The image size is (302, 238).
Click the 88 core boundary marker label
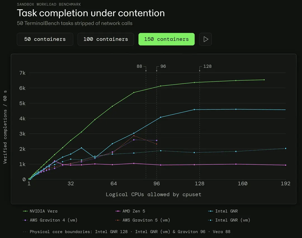tap(139, 66)
